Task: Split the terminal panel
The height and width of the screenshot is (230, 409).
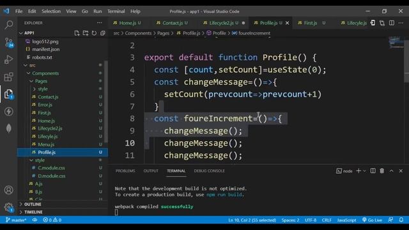Action: coord(373,171)
